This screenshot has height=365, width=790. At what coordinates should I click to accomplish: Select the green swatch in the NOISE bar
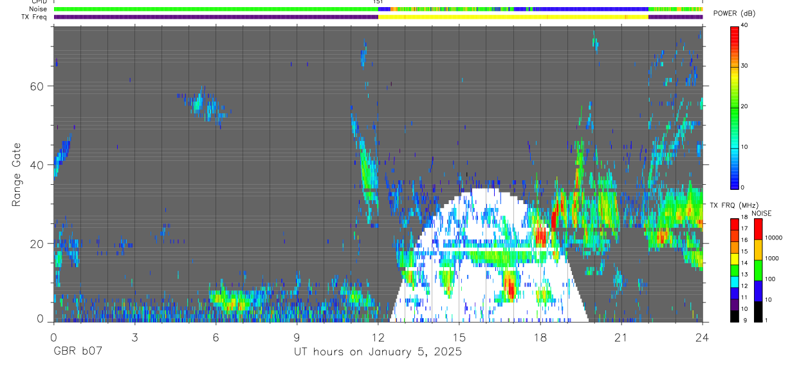[758, 270]
